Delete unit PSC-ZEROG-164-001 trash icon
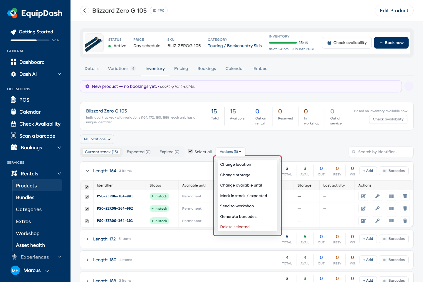Image resolution: width=423 pixels, height=282 pixels. (405, 196)
